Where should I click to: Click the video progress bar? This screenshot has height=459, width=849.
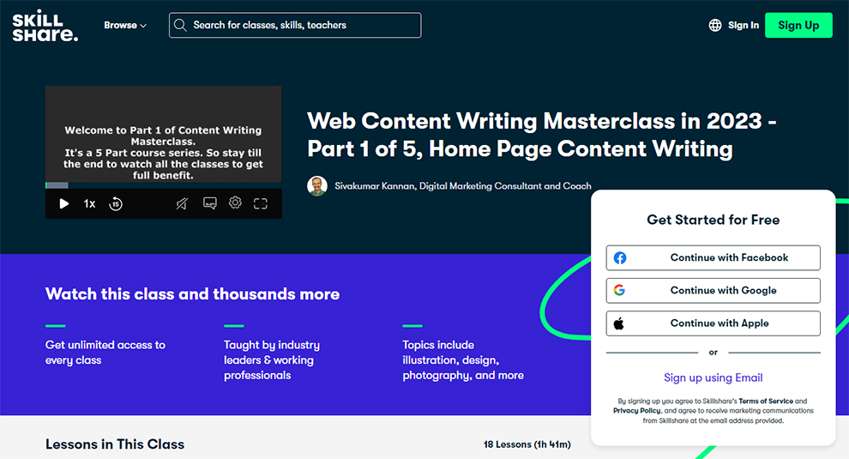[x=163, y=185]
